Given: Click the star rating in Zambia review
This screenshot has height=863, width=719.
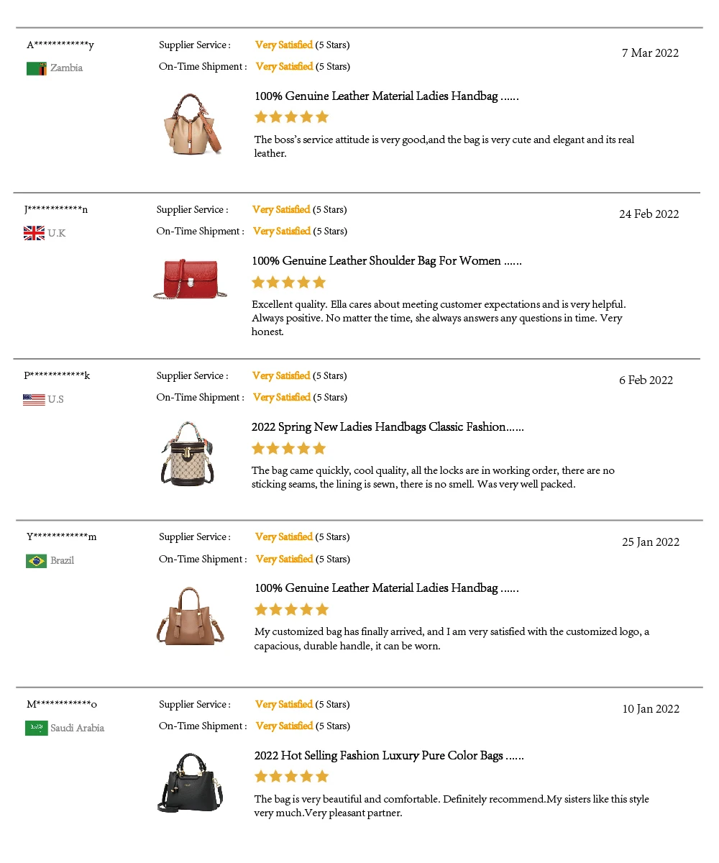Looking at the screenshot, I should pyautogui.click(x=291, y=117).
